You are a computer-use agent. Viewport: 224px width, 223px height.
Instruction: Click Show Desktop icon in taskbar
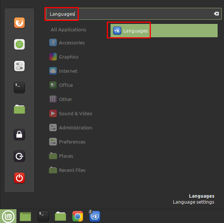(25, 216)
